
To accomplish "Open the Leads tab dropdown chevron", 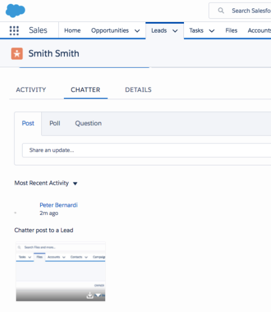I will coord(175,31).
